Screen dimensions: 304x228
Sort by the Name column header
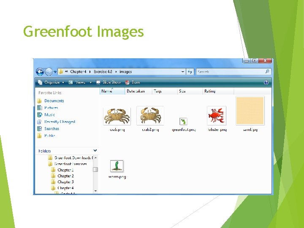pyautogui.click(x=112, y=91)
